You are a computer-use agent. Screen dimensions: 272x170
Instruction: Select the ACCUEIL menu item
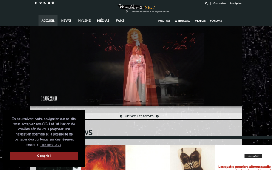coord(48,20)
